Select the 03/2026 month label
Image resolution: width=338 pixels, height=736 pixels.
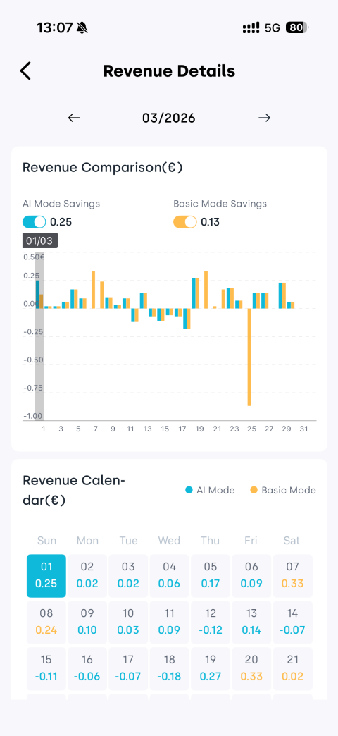coord(169,118)
